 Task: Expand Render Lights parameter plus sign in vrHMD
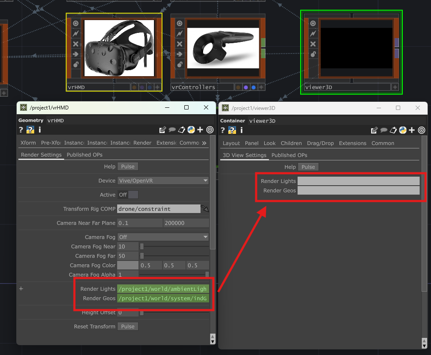21,289
